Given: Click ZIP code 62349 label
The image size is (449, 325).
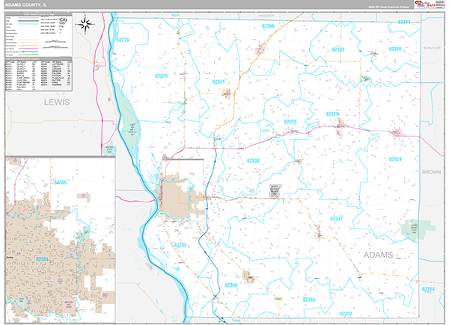Looking at the screenshot, I should [268, 26].
